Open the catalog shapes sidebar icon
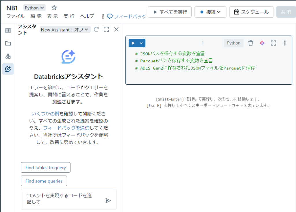Viewport: 296px width, 212px height. [8, 56]
